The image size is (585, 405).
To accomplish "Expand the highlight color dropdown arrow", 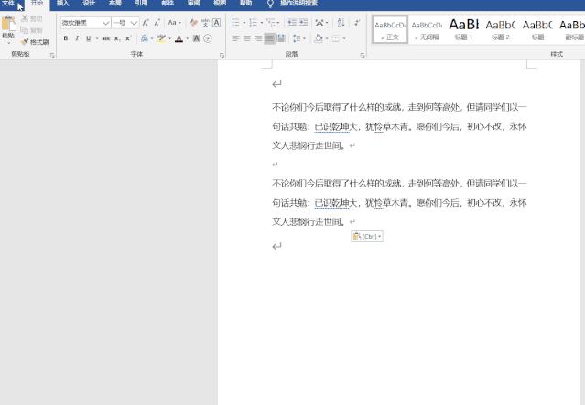I will point(169,38).
